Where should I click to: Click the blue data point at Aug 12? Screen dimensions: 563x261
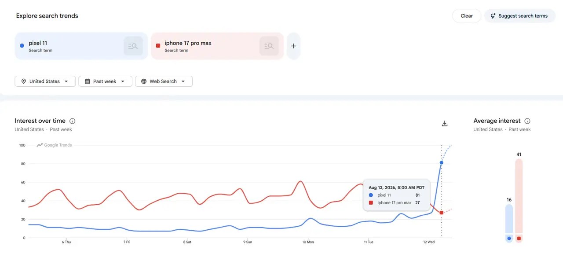[442, 163]
